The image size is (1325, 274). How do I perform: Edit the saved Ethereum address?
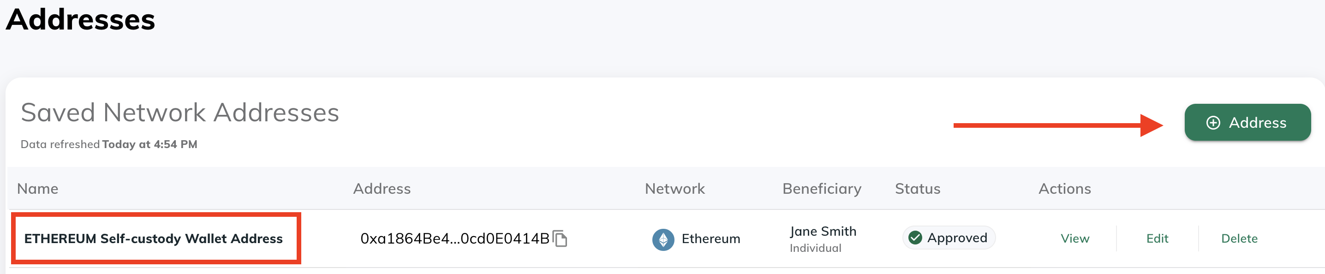(x=1157, y=238)
